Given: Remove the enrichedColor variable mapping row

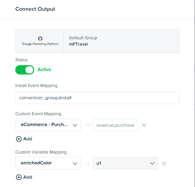Looking at the screenshot, I should pyautogui.click(x=164, y=163).
